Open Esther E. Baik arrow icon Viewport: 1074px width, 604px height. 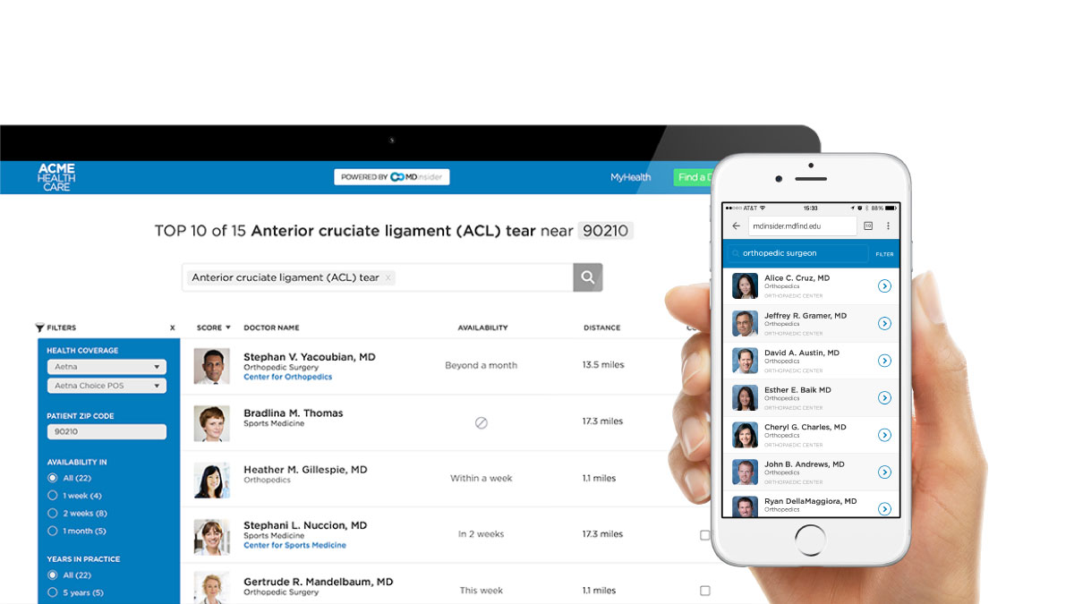(x=884, y=397)
